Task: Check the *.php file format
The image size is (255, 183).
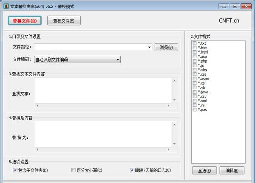Action: (195, 61)
